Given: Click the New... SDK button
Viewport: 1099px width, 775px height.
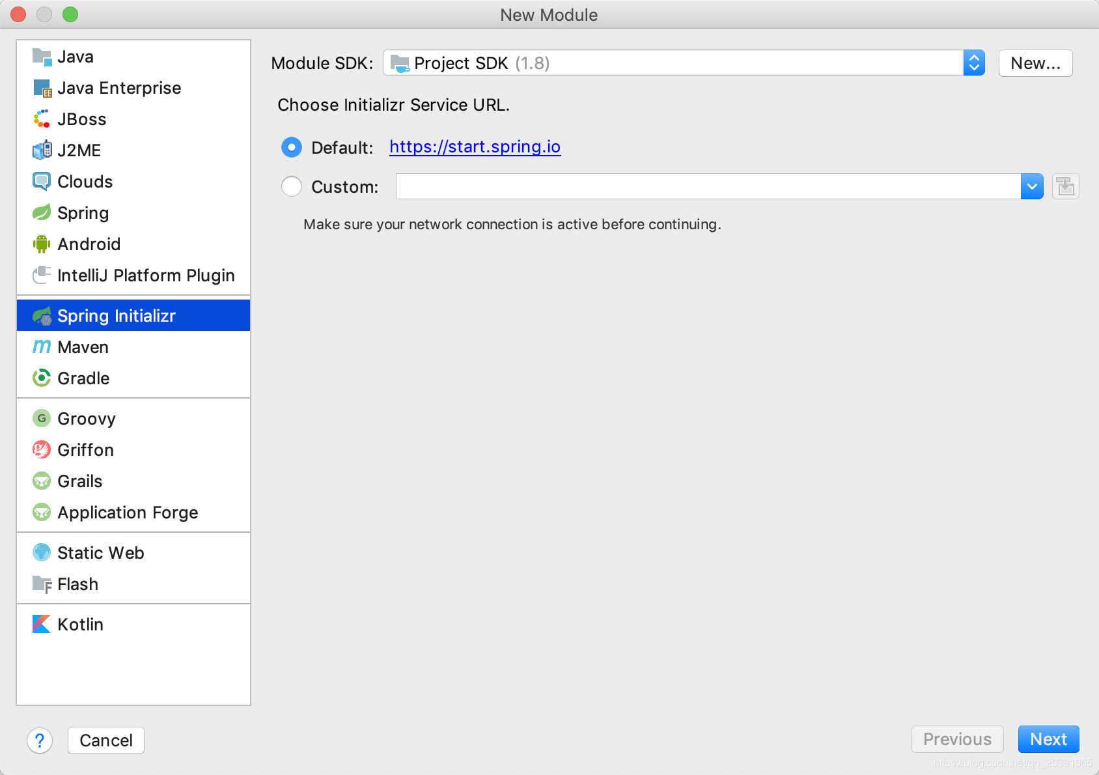Looking at the screenshot, I should pos(1035,63).
